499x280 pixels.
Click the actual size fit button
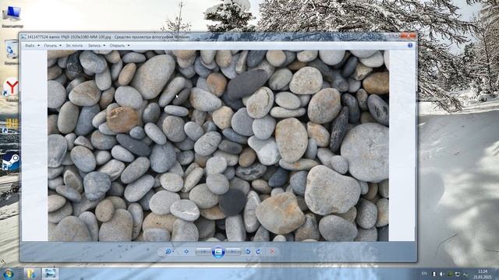point(186,251)
